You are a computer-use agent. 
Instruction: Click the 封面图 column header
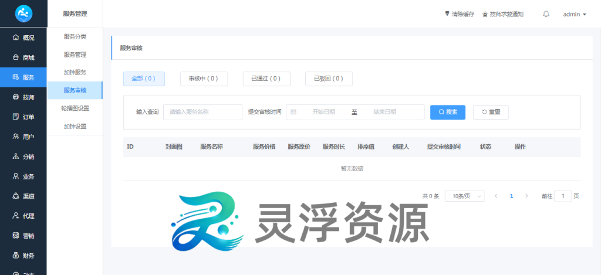click(x=174, y=147)
